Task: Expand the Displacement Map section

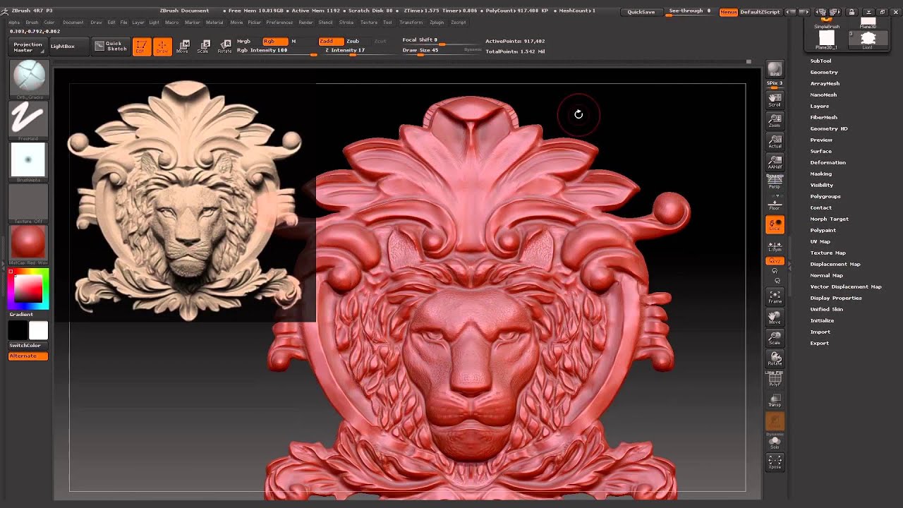Action: pyautogui.click(x=835, y=264)
